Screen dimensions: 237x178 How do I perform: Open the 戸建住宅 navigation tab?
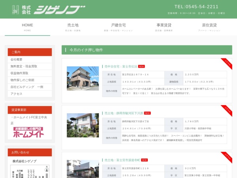pyautogui.click(x=118, y=27)
